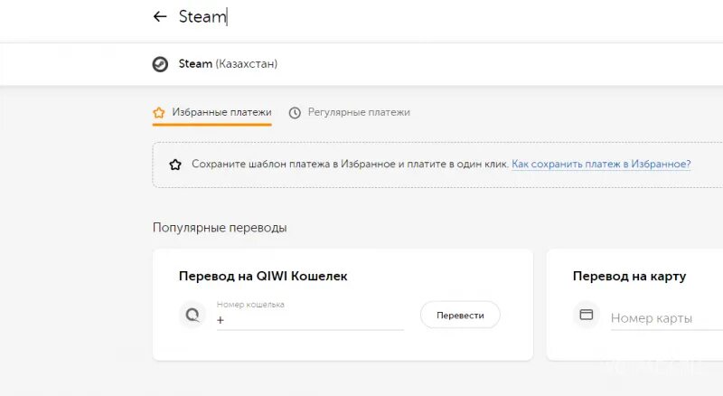
Task: Click the Сохраните шаблон платежа hint text
Action: [350, 165]
